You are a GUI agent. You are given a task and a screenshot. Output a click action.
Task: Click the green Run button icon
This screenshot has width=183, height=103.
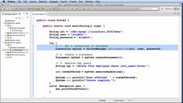click(33, 9)
